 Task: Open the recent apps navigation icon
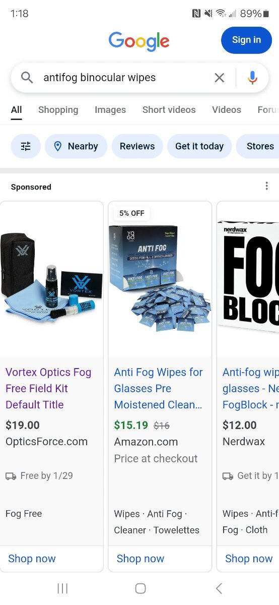point(62,588)
